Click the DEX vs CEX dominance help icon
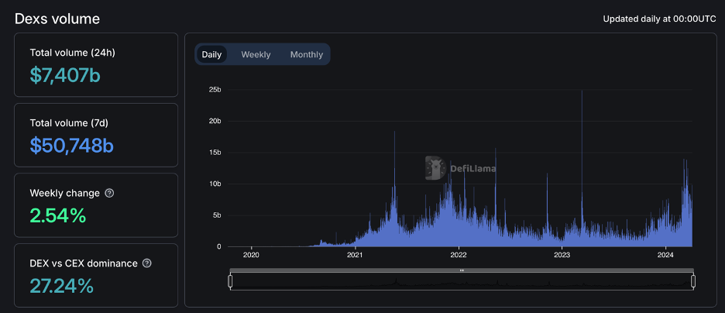This screenshot has height=313, width=725. point(146,263)
